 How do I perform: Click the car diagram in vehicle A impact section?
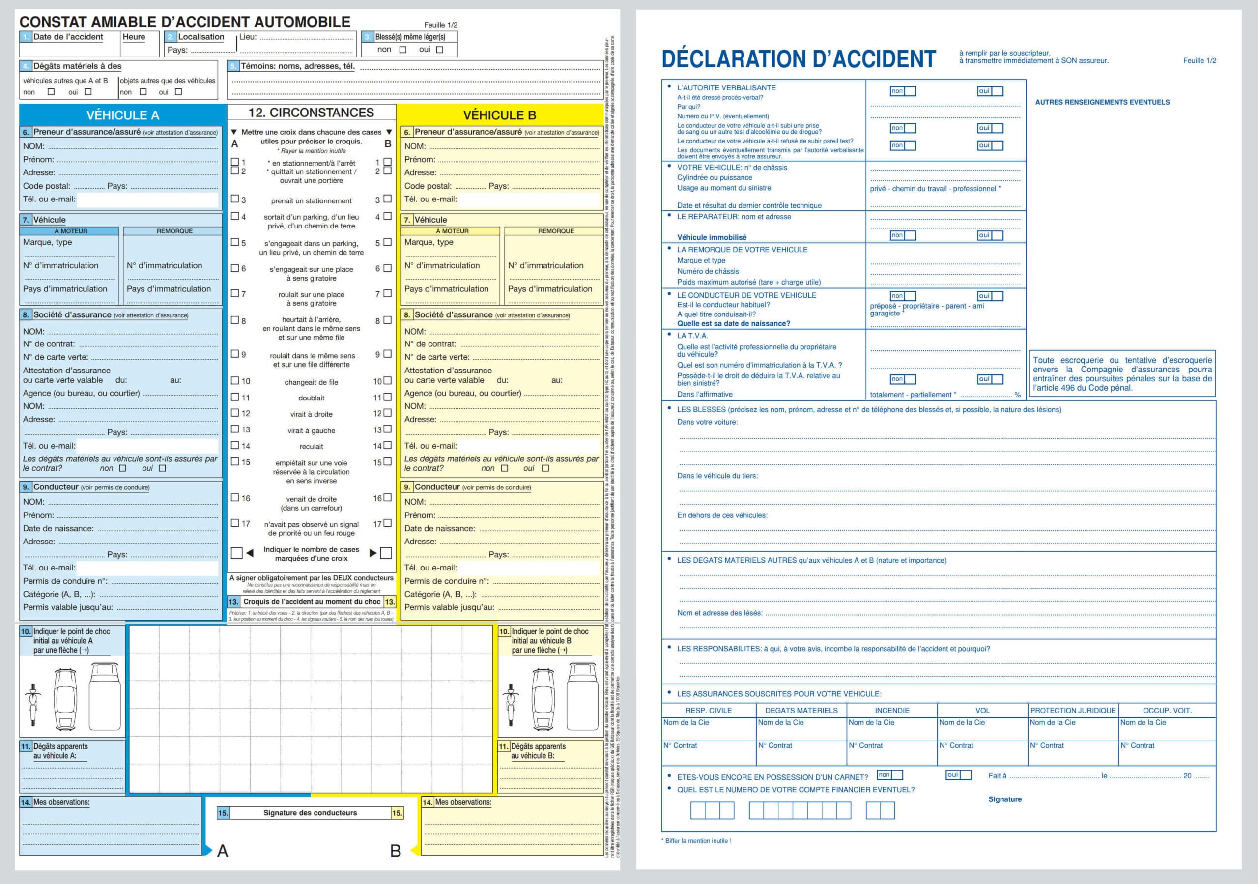coord(65,699)
